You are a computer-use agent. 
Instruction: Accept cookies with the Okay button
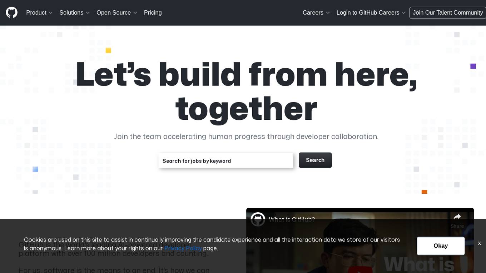[x=441, y=246]
